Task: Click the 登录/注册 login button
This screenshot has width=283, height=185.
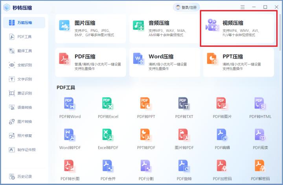Action: click(186, 7)
